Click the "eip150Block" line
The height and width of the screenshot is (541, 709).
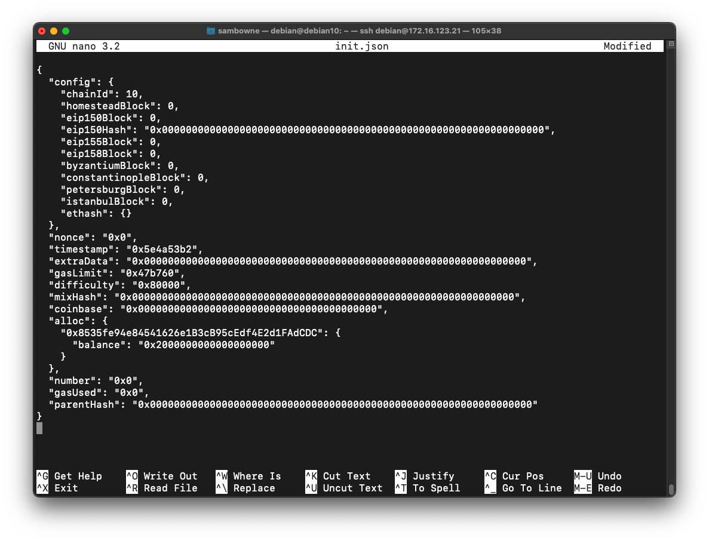point(111,118)
